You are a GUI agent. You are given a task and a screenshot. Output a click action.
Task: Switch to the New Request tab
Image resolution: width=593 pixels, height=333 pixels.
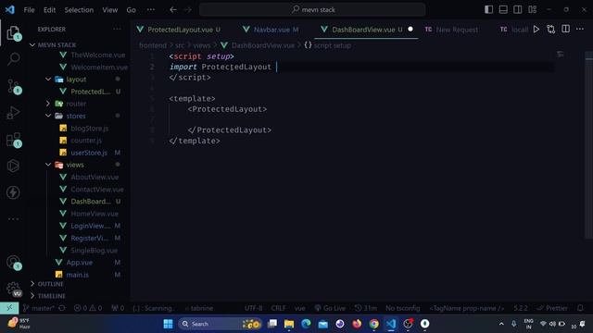pyautogui.click(x=451, y=29)
